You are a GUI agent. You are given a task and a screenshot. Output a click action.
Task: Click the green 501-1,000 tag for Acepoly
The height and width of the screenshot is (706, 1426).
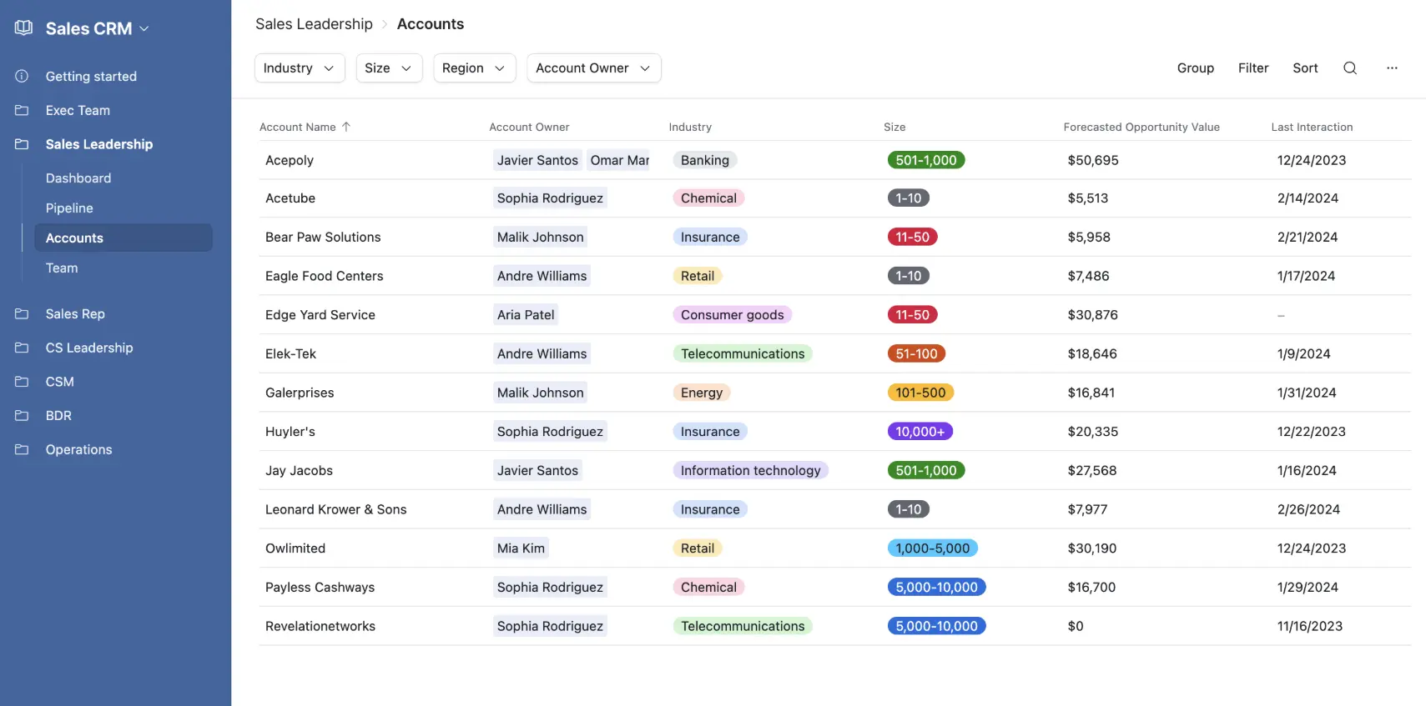click(925, 160)
